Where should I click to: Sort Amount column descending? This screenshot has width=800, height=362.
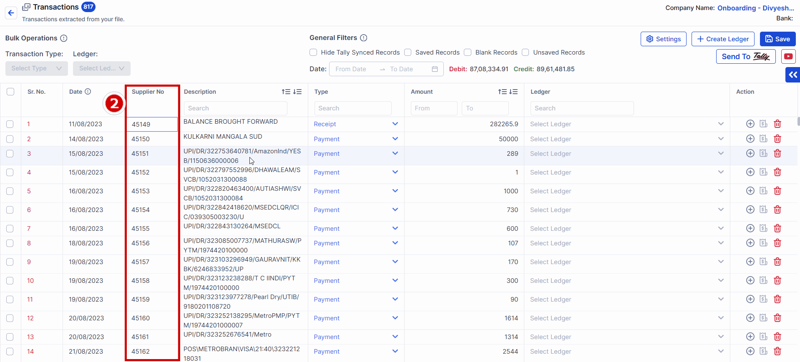pos(513,92)
